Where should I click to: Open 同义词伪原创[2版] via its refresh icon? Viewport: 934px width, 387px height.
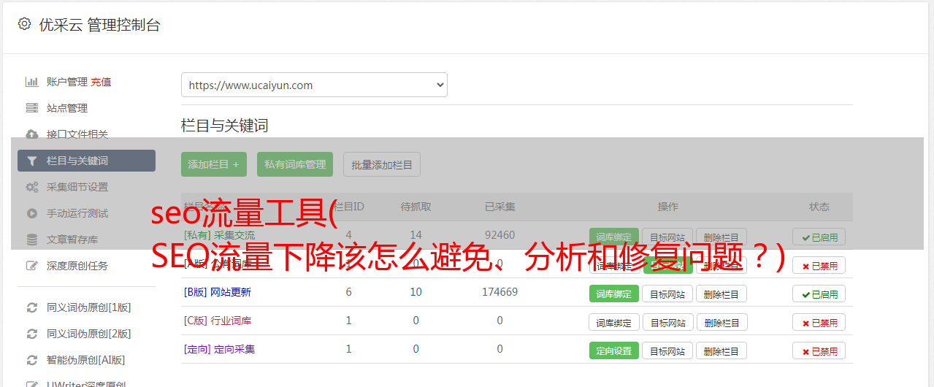pyautogui.click(x=32, y=334)
